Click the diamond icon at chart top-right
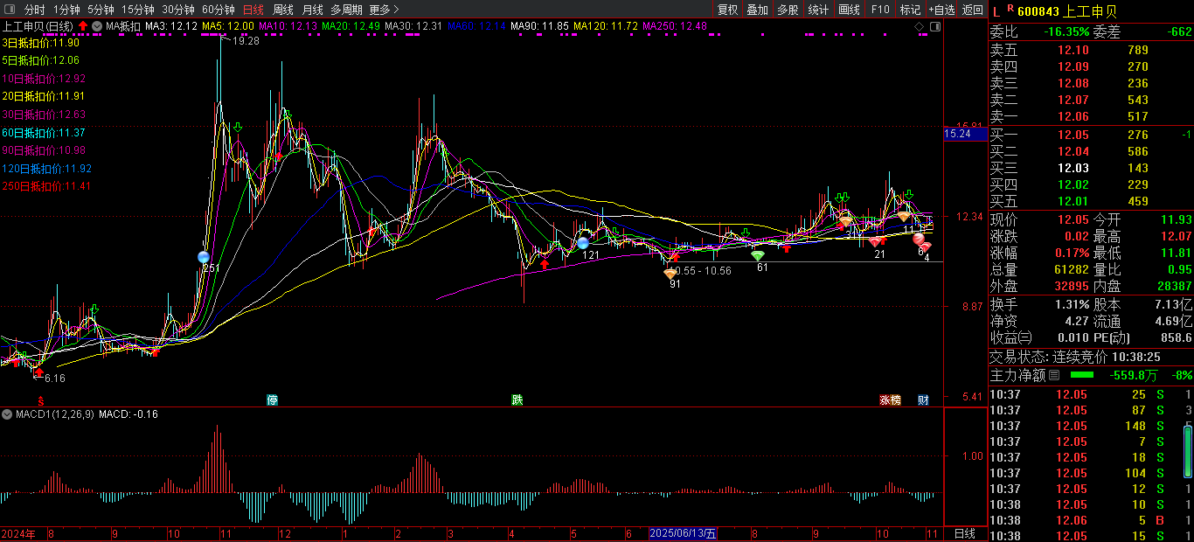The height and width of the screenshot is (542, 1194). (x=920, y=27)
